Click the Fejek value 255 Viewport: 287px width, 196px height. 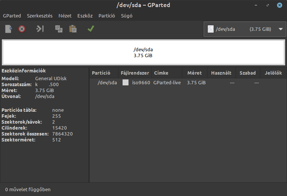57,116
